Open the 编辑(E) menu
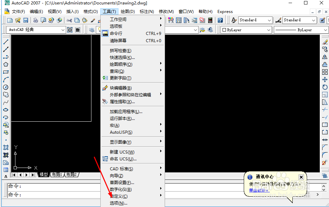Viewport: 329px width, 207px height. coord(36,12)
